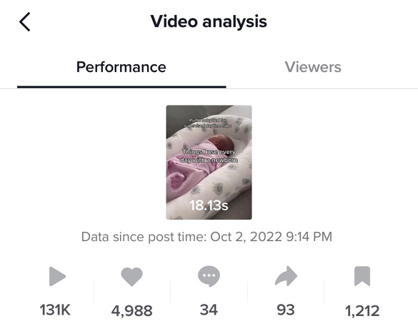This screenshot has width=418, height=336.
Task: Open the newborn video thumbnail
Action: coord(209,162)
